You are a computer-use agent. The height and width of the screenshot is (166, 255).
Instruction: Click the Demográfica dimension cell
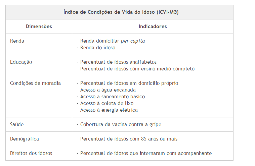click(25, 139)
